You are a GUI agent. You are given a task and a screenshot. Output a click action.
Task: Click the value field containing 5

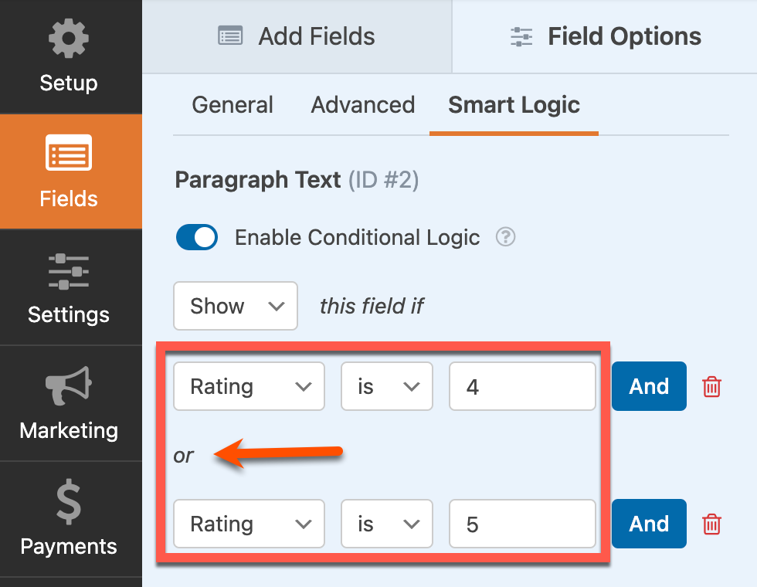click(522, 524)
